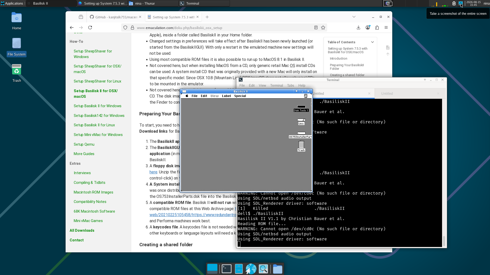Image resolution: width=490 pixels, height=275 pixels.
Task: Show the shield tracking protection info
Action: click(x=125, y=28)
